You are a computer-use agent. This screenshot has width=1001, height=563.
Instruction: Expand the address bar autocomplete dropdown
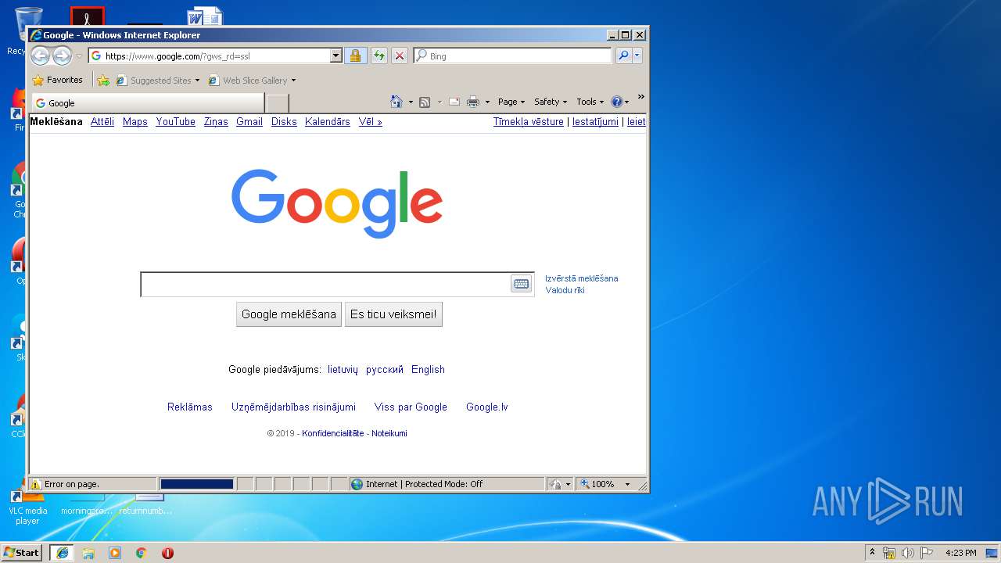pos(336,56)
